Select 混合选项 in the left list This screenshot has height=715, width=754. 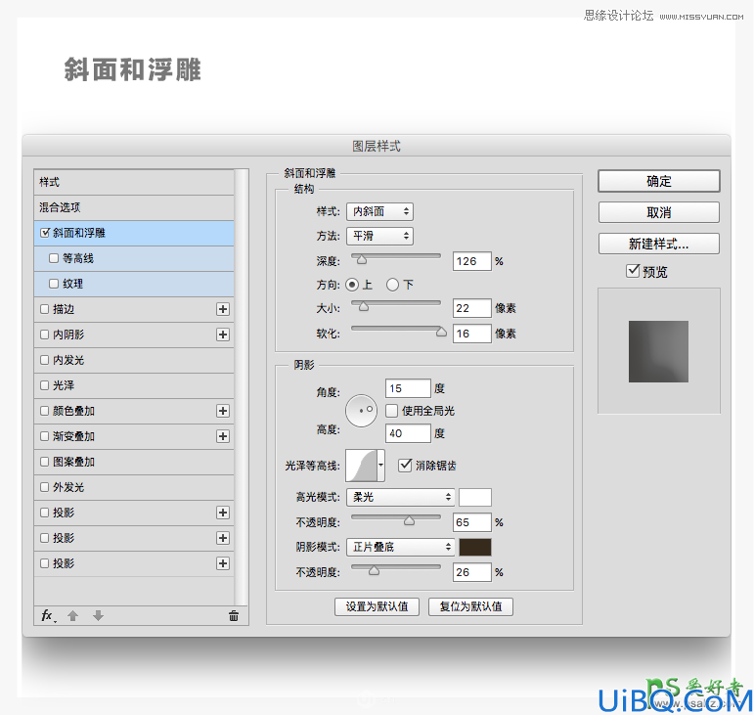click(134, 207)
